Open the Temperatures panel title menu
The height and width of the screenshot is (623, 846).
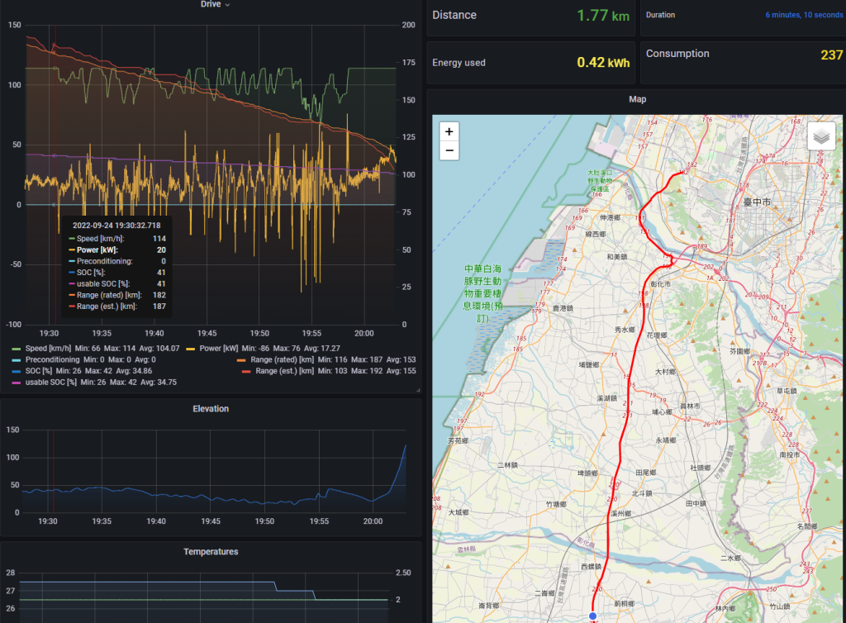coord(211,552)
